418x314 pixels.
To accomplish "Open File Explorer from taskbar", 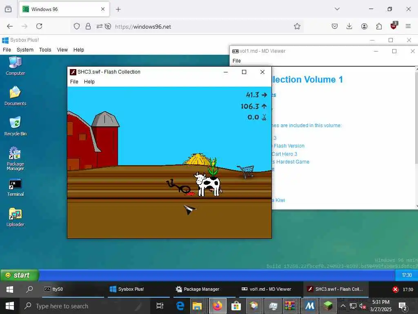I will [x=197, y=306].
